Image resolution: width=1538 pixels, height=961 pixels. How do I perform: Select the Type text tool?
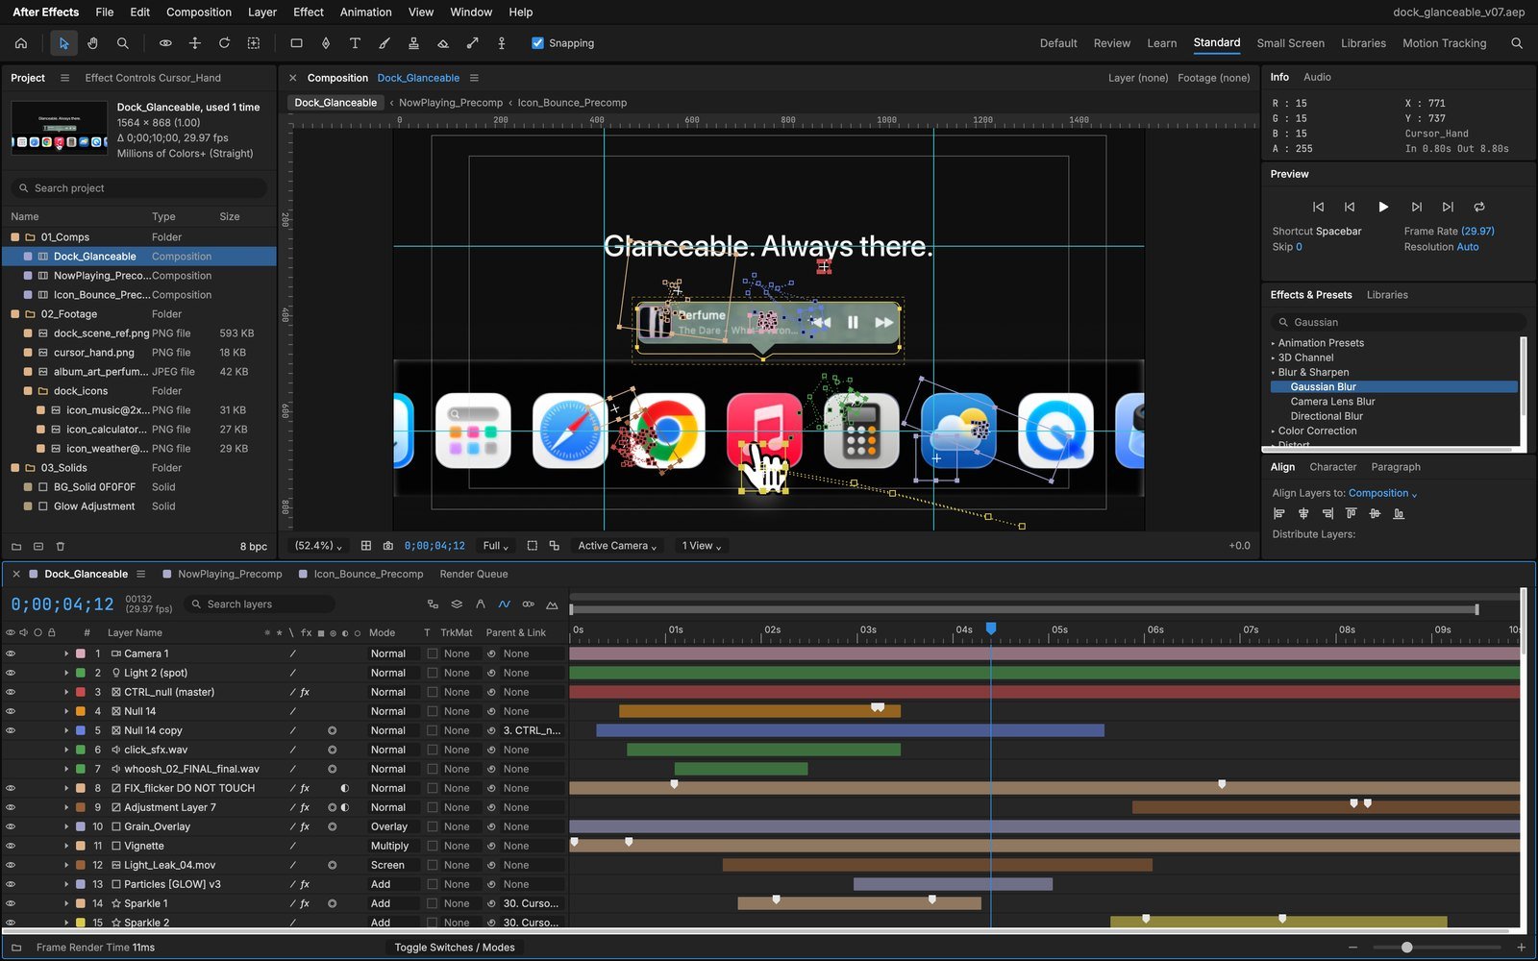(x=355, y=43)
